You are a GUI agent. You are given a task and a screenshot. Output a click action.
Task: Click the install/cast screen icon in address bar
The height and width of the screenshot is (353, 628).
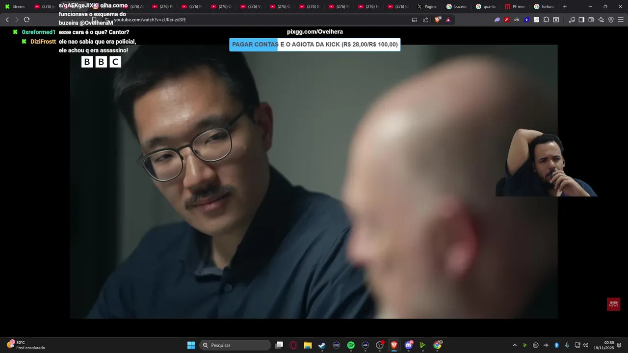click(x=415, y=20)
